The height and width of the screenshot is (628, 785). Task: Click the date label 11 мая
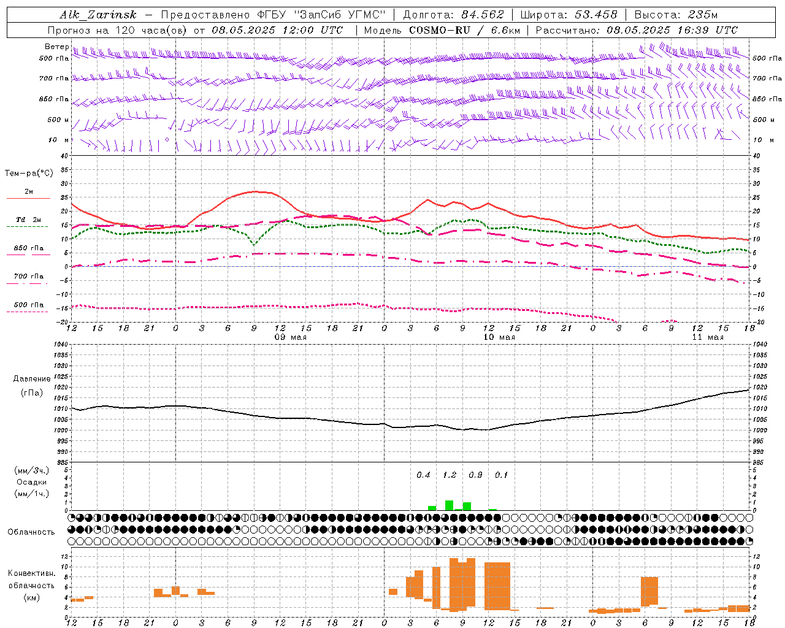(707, 337)
